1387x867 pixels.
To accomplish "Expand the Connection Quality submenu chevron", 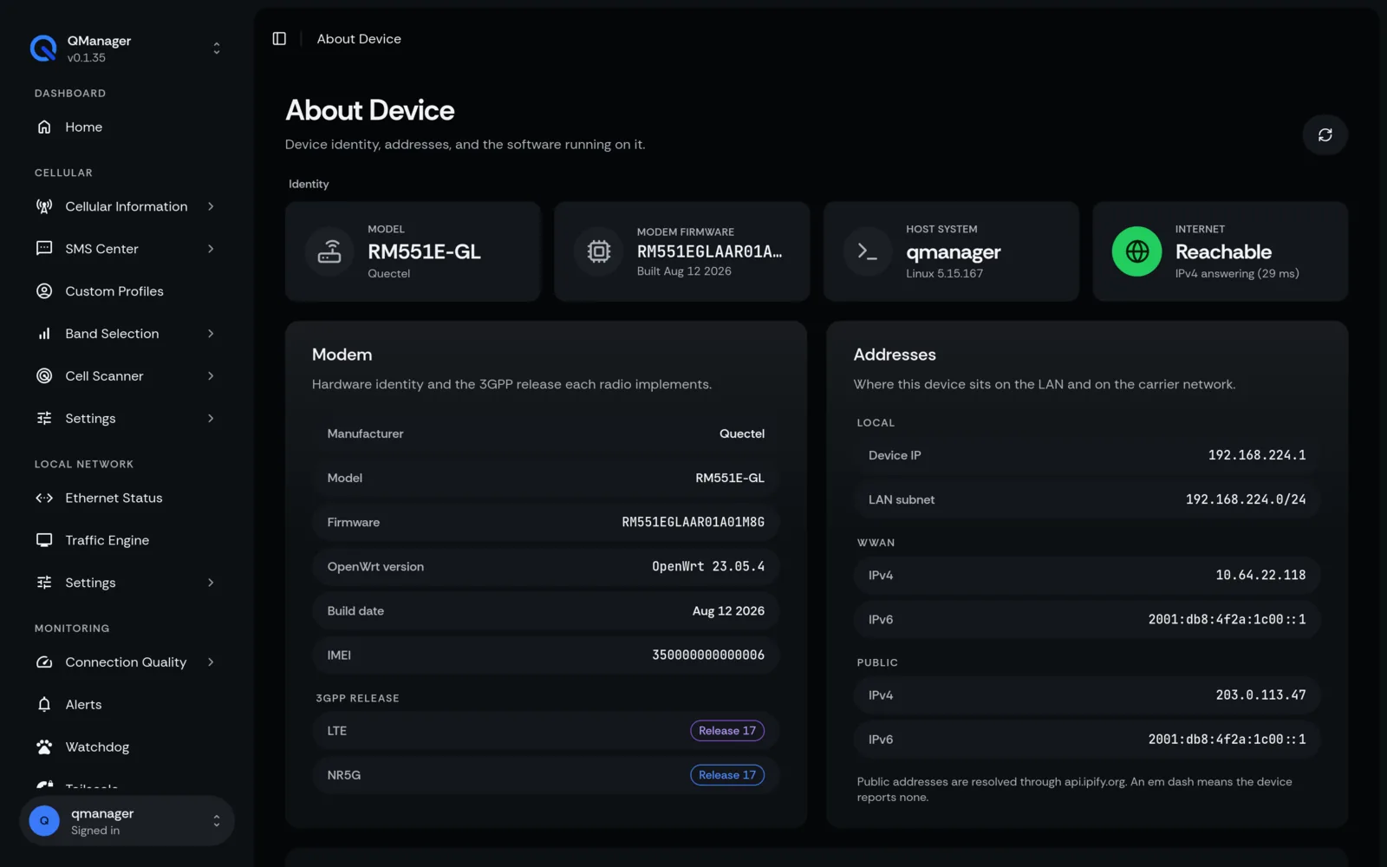I will [211, 662].
